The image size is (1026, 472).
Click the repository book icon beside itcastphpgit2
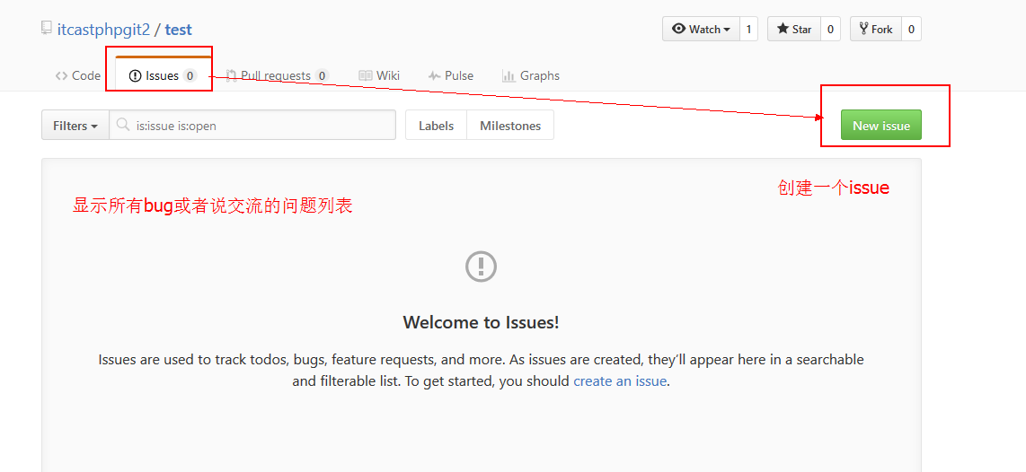(46, 28)
